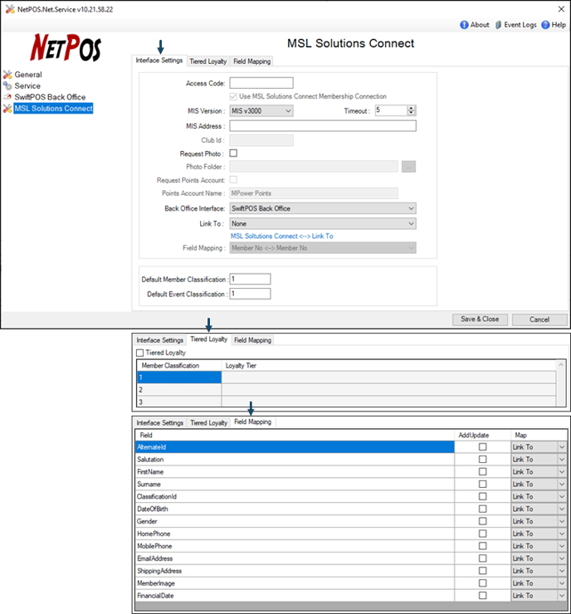571x614 pixels.
Task: Select General in the sidebar
Action: coord(28,75)
